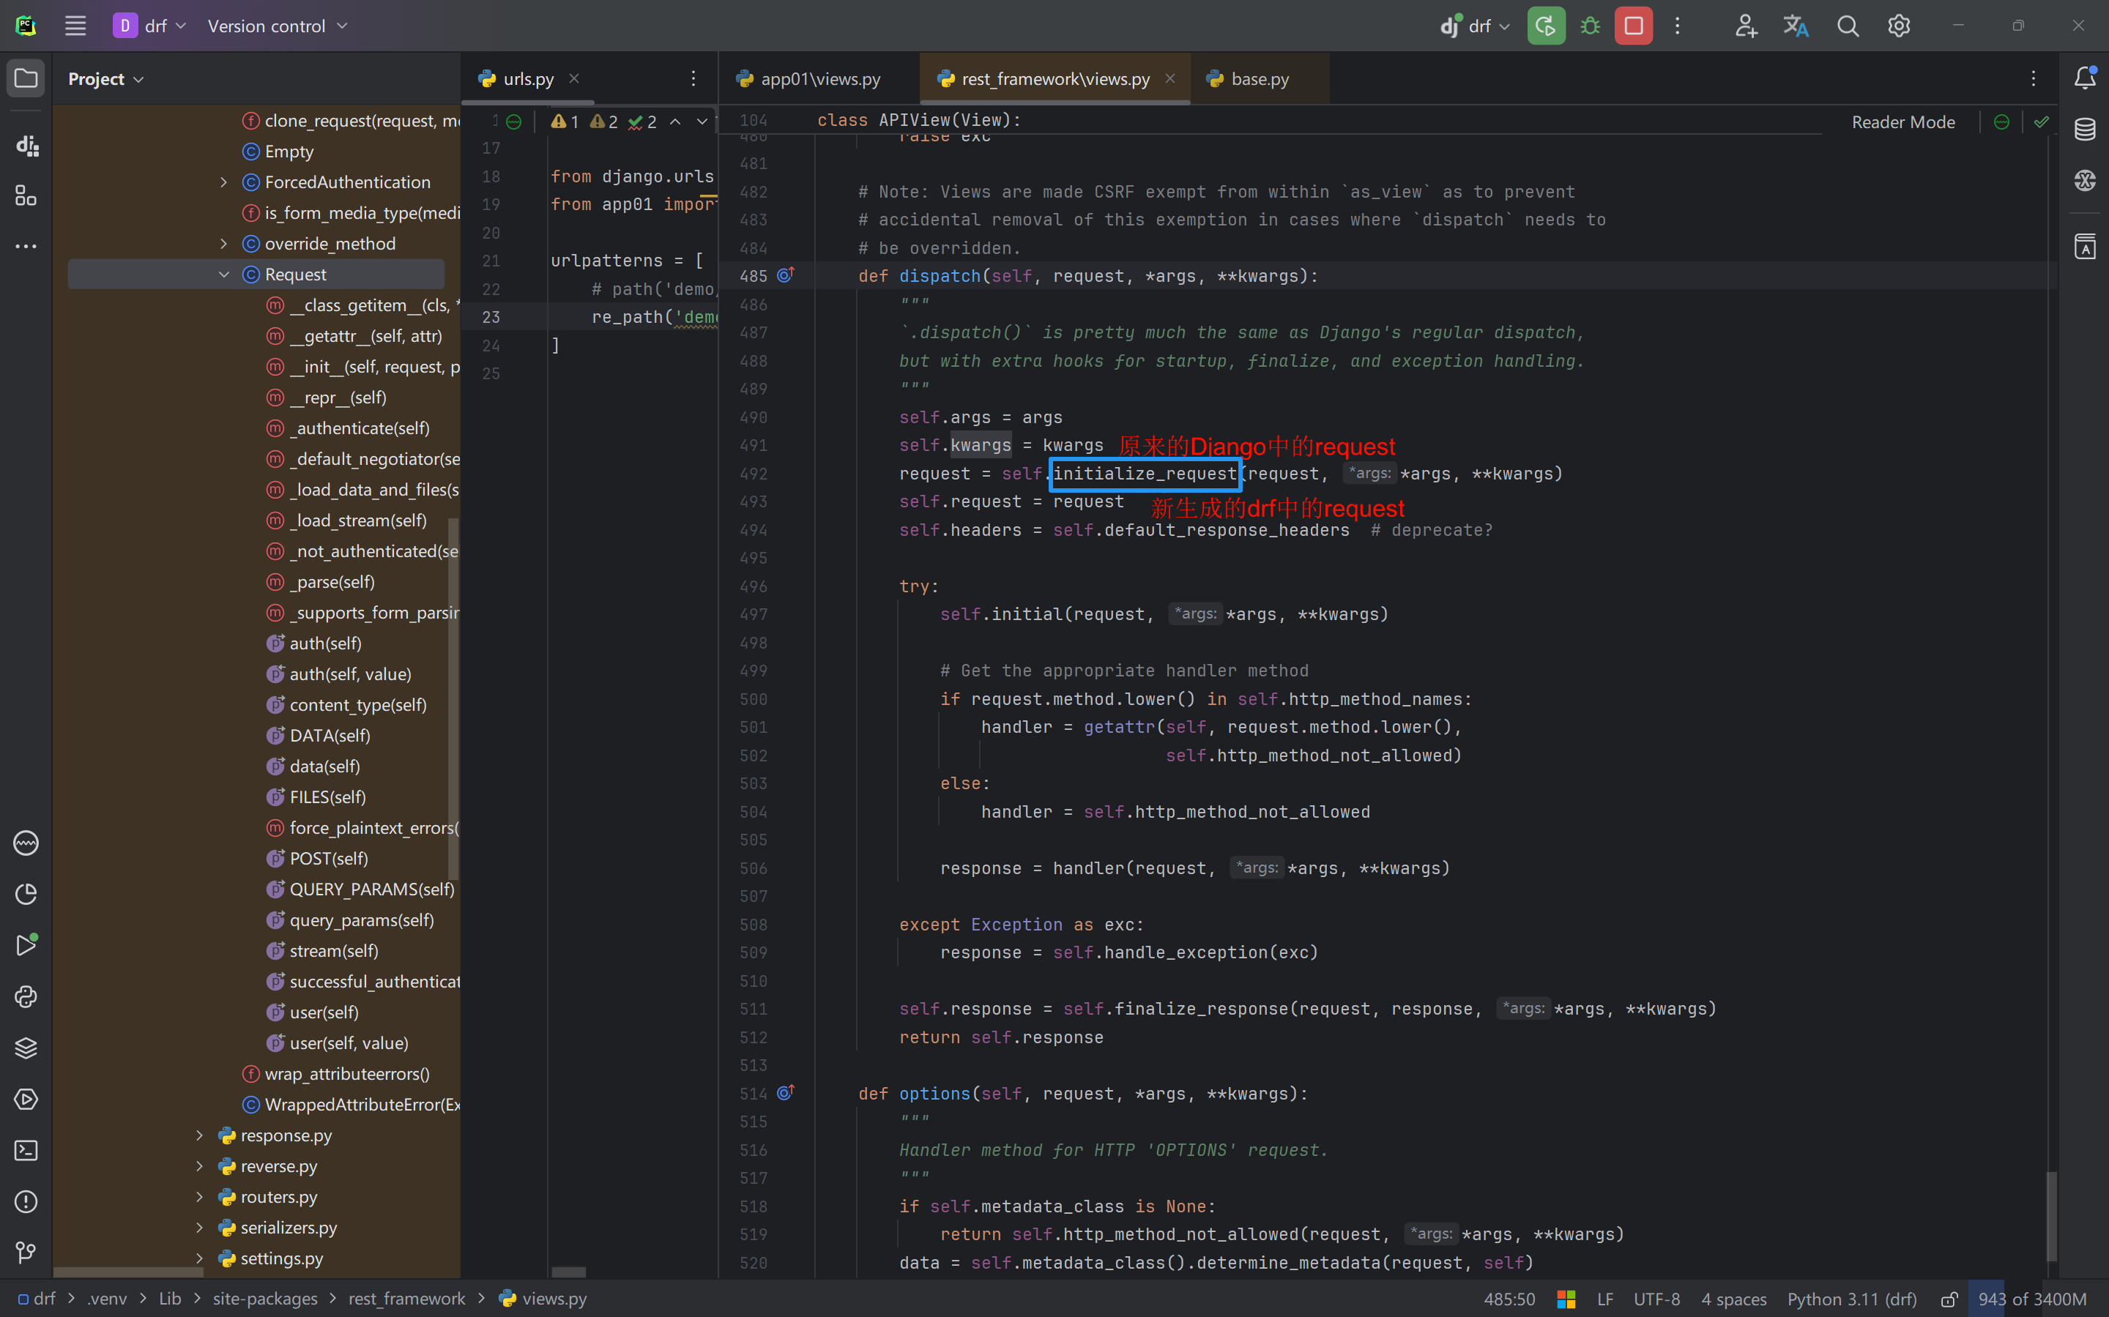Image resolution: width=2109 pixels, height=1317 pixels.
Task: Open the Database tool window
Action: click(2085, 129)
